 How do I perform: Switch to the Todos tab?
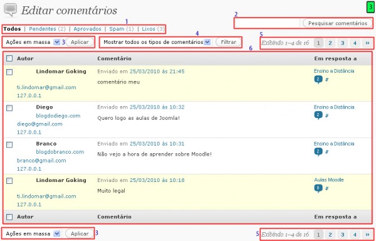click(12, 29)
